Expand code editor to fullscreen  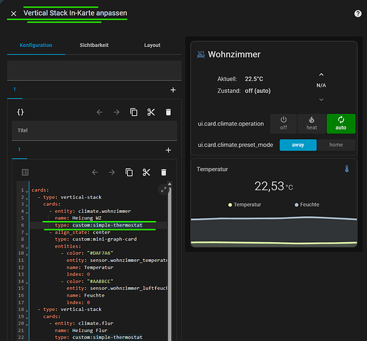[x=163, y=190]
